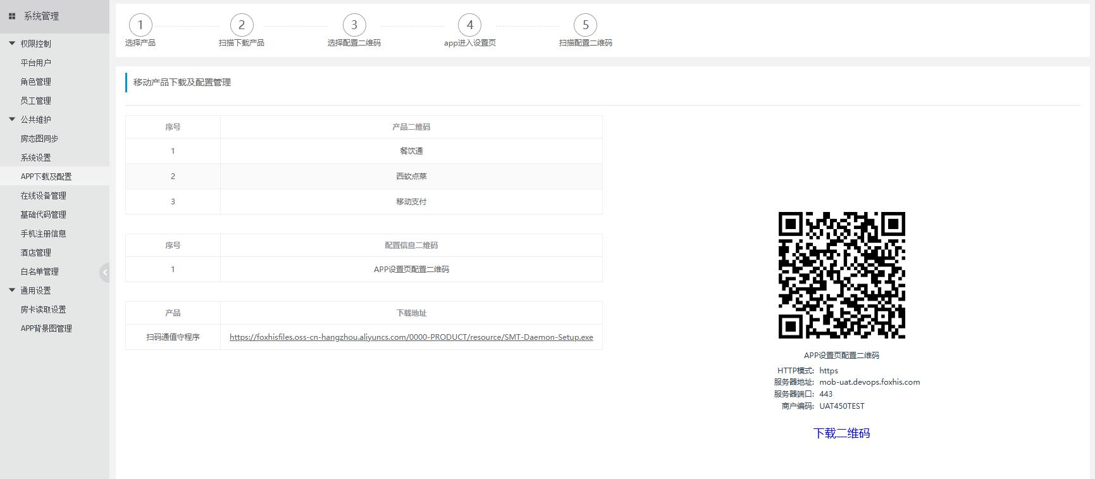Open 手机注册信息 in the sidebar
Image resolution: width=1095 pixels, height=479 pixels.
click(43, 233)
